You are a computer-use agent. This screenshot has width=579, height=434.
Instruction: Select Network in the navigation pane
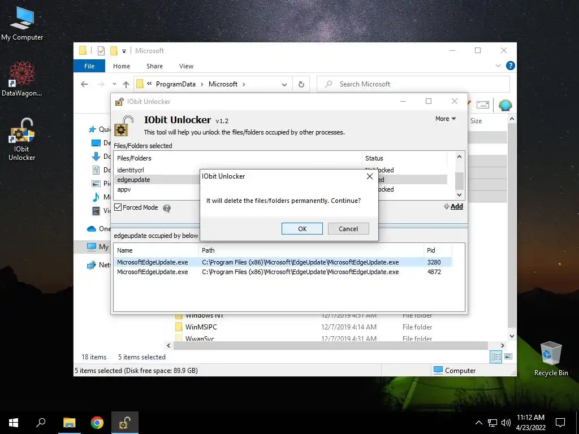point(99,264)
